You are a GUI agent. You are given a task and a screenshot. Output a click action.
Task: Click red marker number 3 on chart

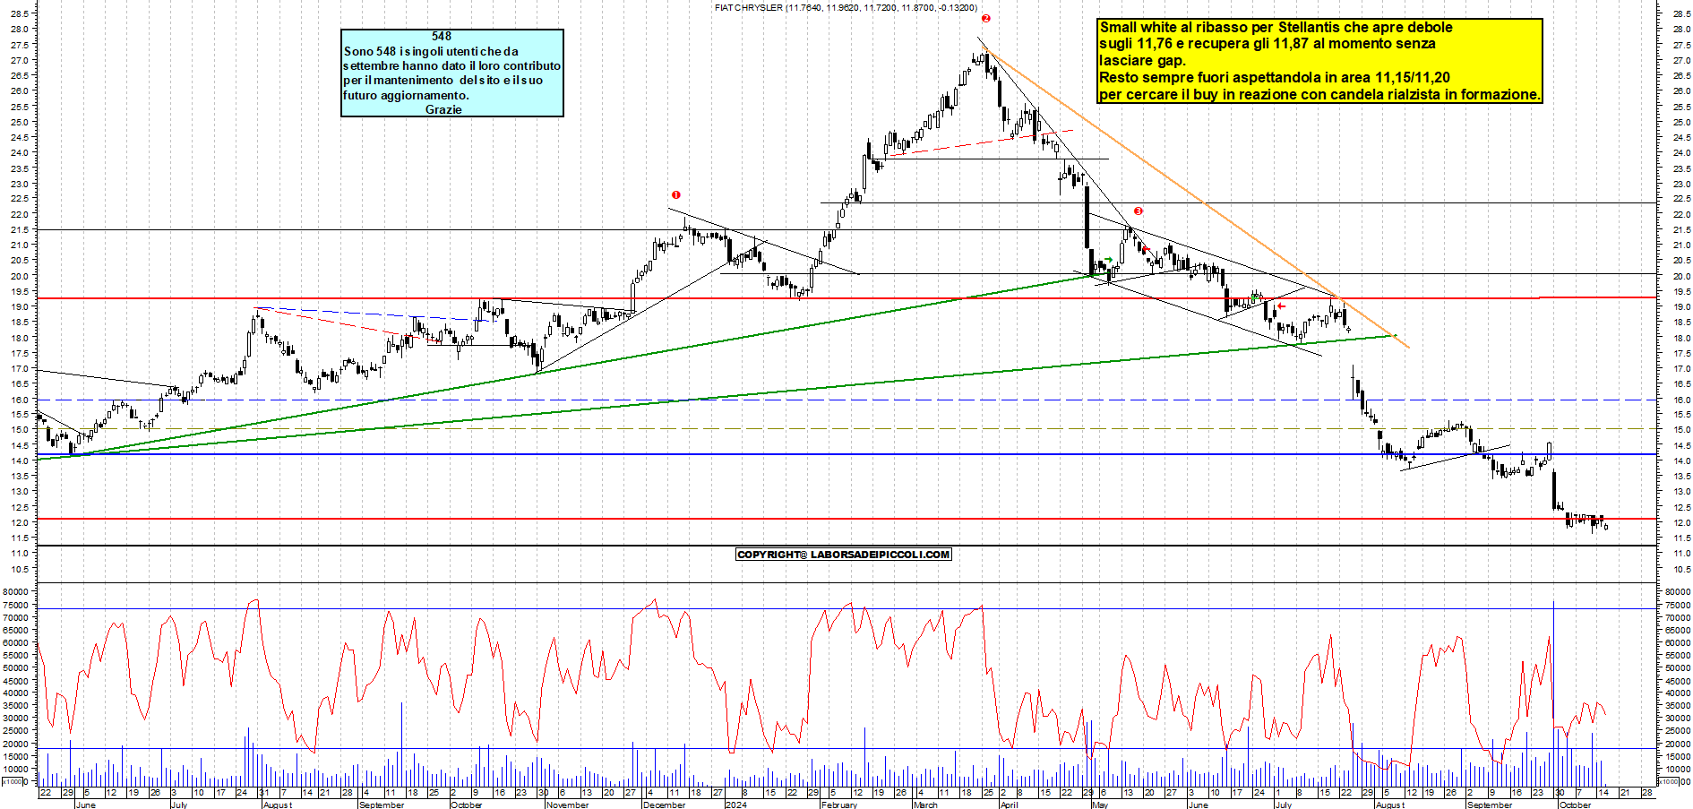pyautogui.click(x=1138, y=211)
